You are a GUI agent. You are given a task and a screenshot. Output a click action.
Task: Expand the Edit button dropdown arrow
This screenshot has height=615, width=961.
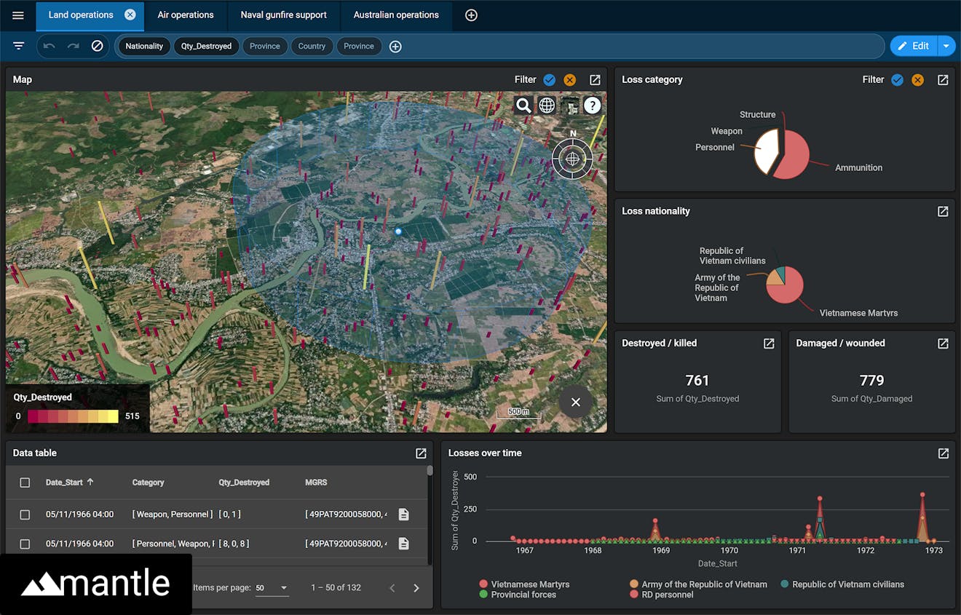coord(946,46)
